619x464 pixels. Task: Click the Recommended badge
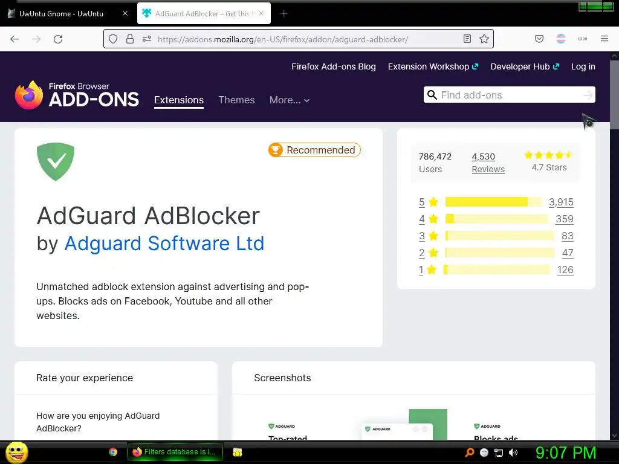[x=314, y=150]
